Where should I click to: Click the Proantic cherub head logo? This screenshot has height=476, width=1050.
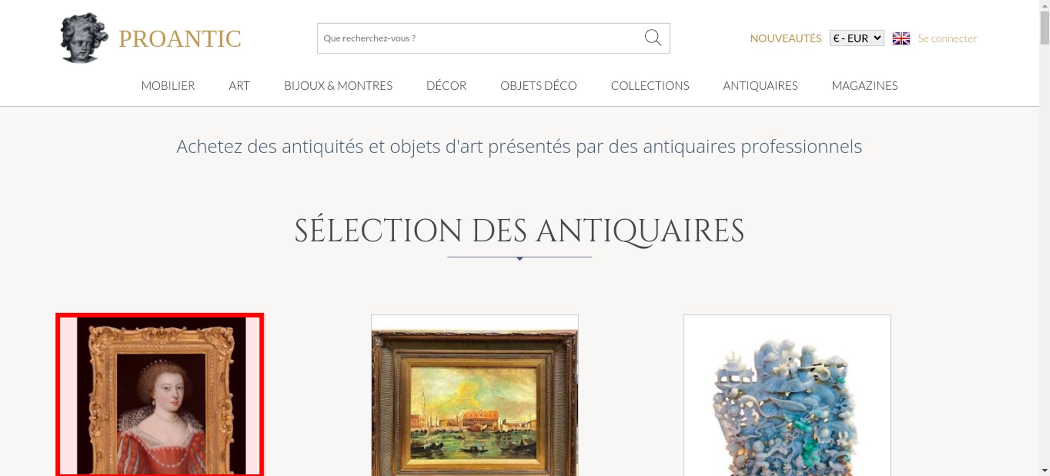tap(84, 38)
